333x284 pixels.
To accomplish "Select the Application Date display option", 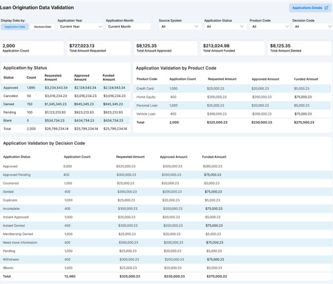I will tap(15, 27).
